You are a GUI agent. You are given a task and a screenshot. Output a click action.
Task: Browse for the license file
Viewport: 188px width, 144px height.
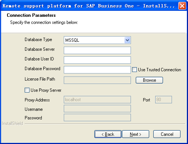click(149, 80)
